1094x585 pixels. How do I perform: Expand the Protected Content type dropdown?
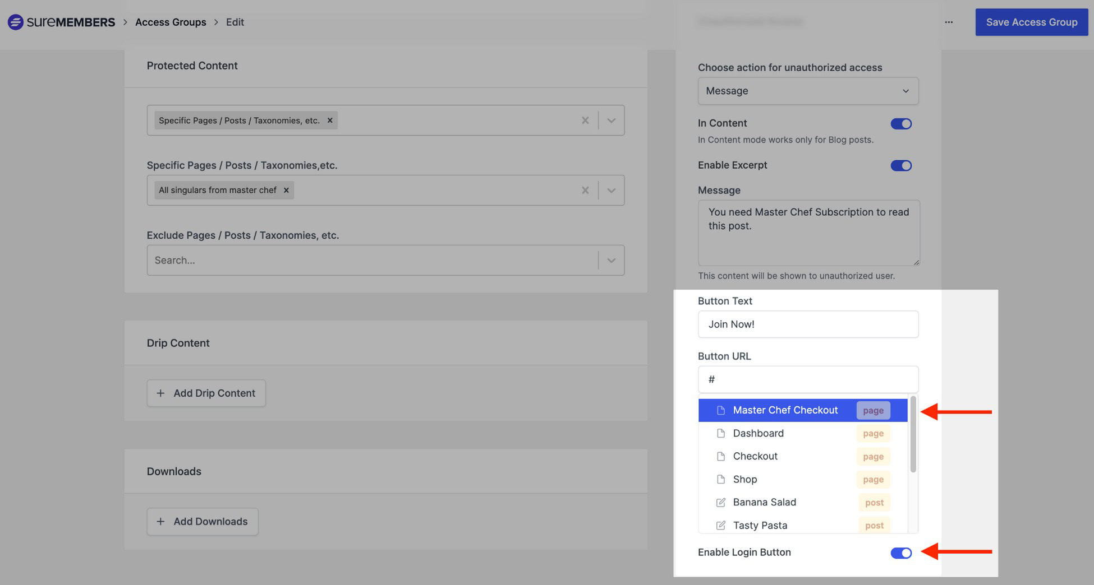[612, 120]
